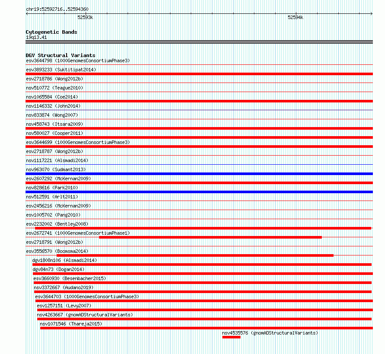Click the esv3644798 (1000GenomesConsortiumPhase3) variant label

[x=78, y=61]
